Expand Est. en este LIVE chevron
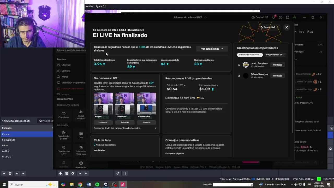Image resolution: width=334 pixels, height=188 pixels. [x=184, y=85]
